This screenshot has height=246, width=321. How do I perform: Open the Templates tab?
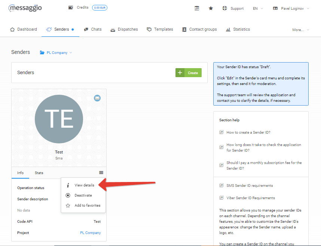point(160,29)
